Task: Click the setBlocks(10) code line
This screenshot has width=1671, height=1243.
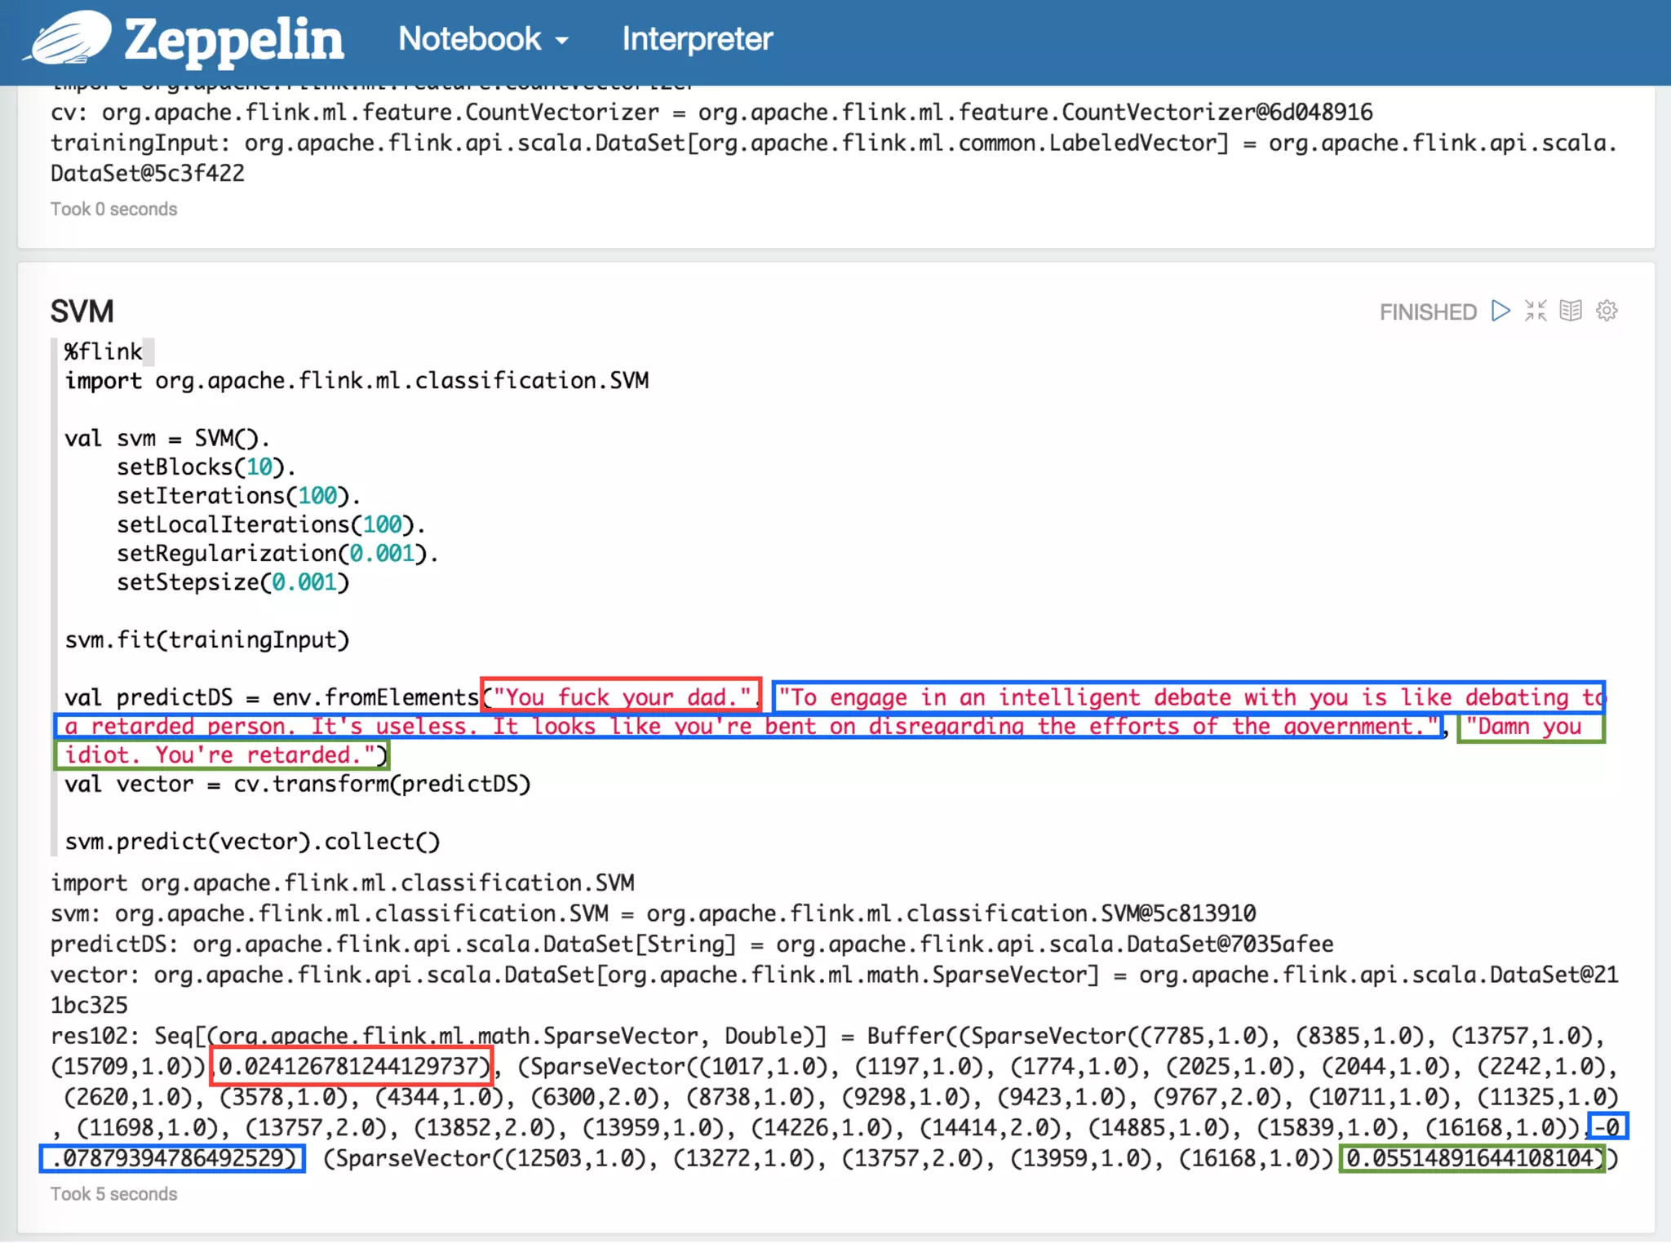Action: pos(206,467)
